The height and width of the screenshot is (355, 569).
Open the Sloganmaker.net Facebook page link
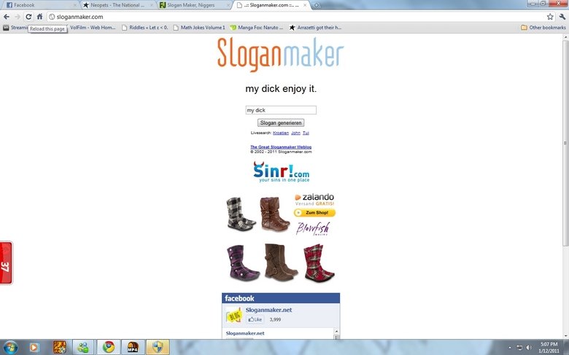coord(268,310)
